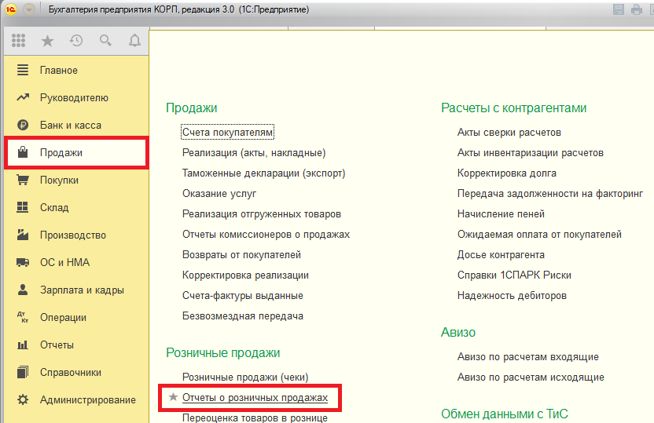Open Реализация (акты, накладные)
This screenshot has height=423, width=654.
(x=254, y=153)
